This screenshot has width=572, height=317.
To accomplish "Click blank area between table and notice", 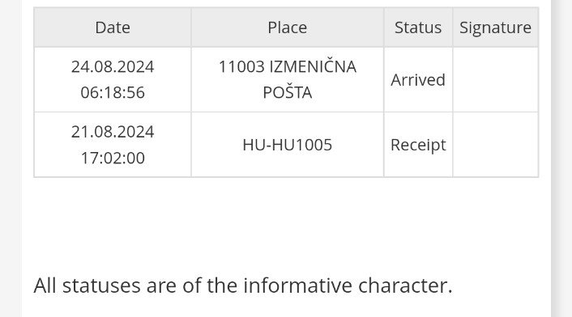I will pyautogui.click(x=286, y=226).
